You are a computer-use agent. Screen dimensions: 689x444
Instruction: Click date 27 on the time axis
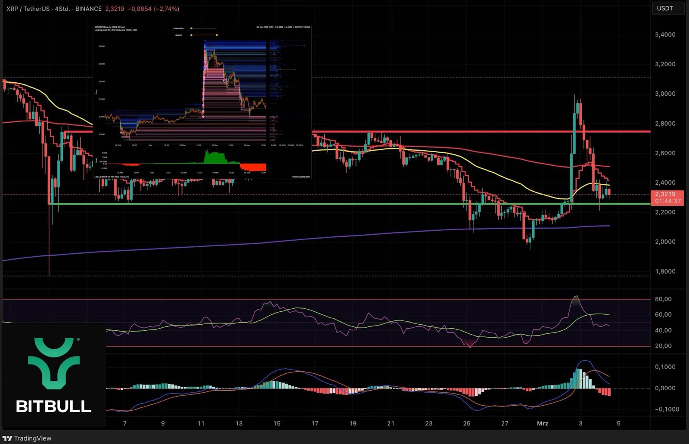pyautogui.click(x=505, y=423)
